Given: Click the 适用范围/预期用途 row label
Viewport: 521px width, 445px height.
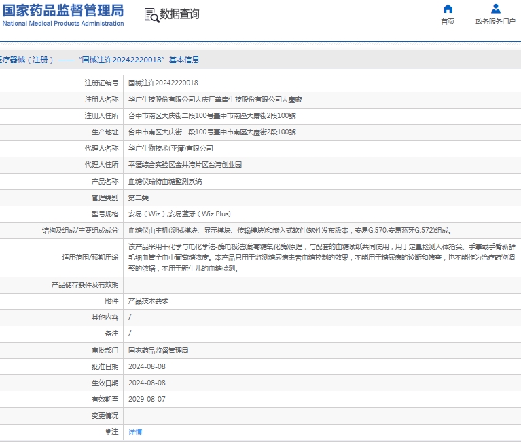Looking at the screenshot, I should tap(90, 258).
